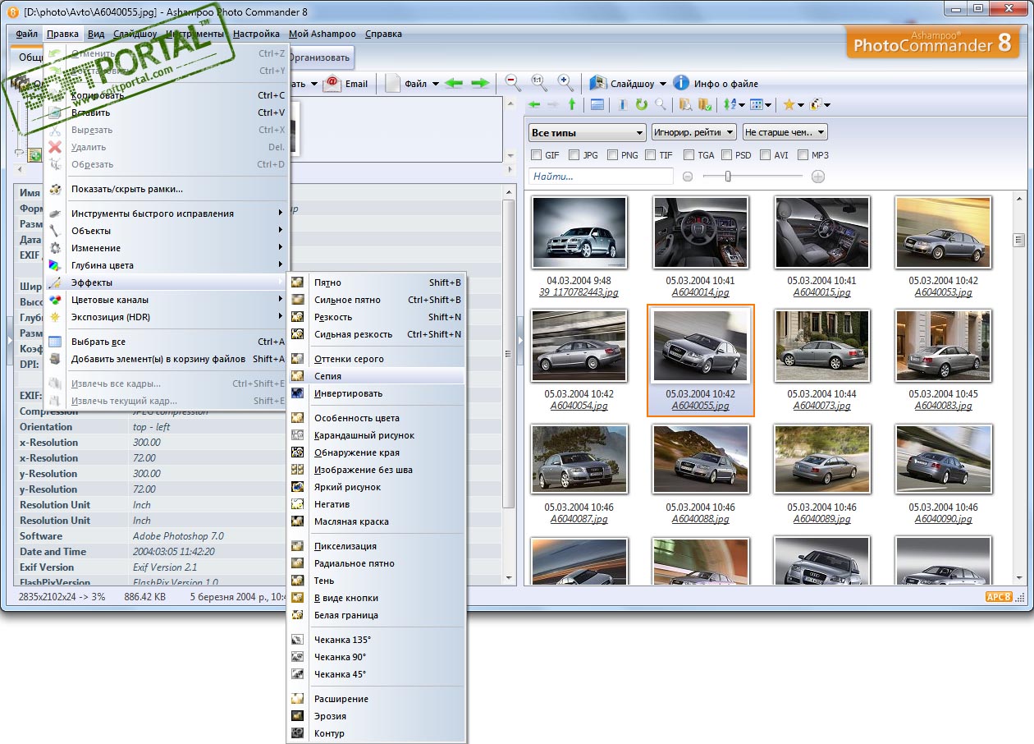
Task: Enable the JPG file type checkbox
Action: (574, 155)
